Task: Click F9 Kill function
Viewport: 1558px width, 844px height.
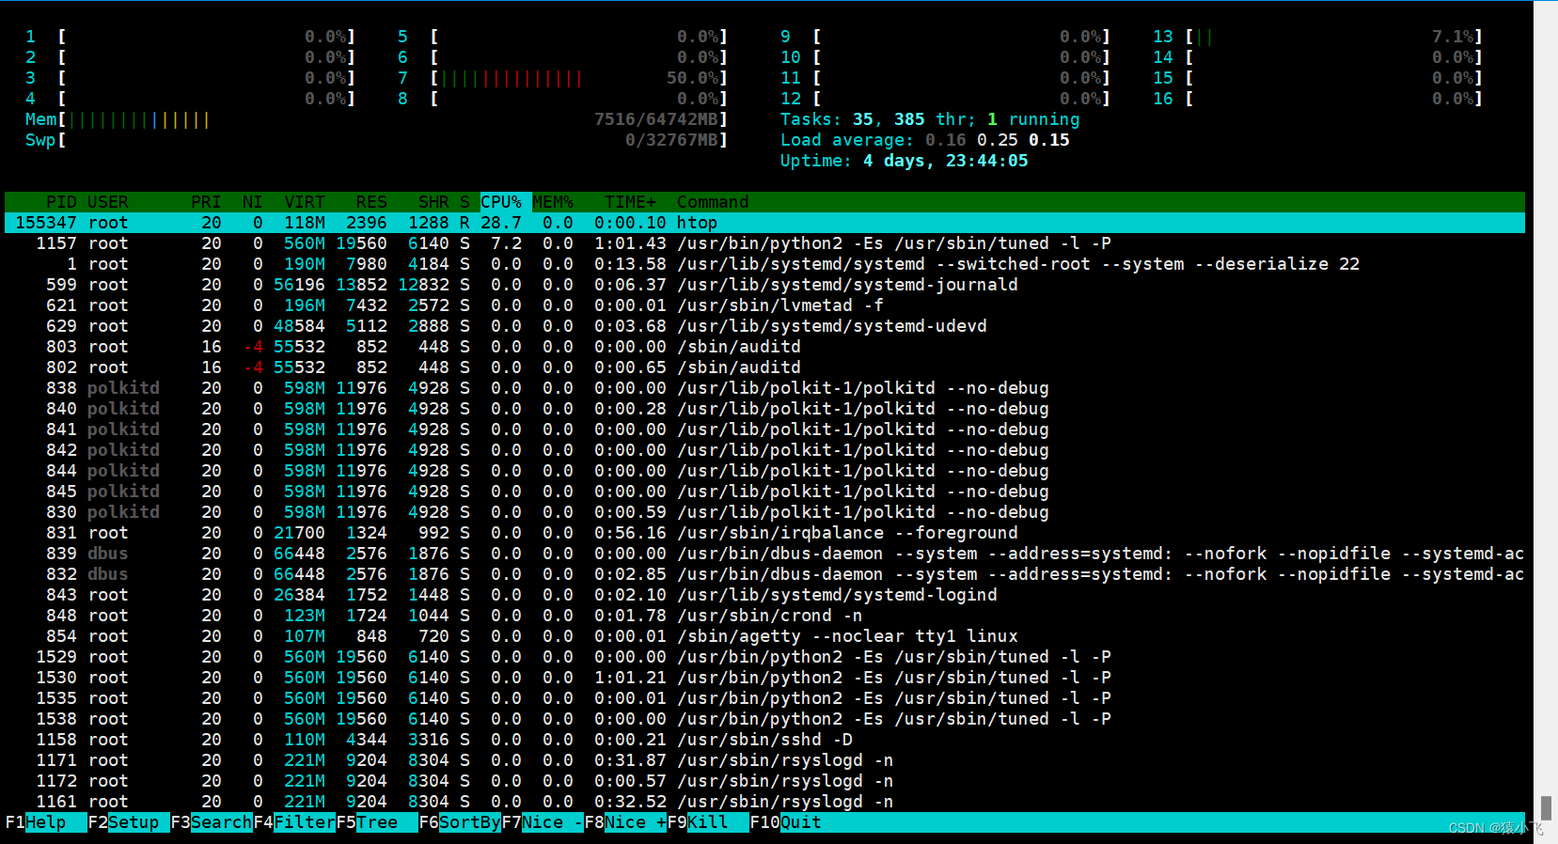Action: pyautogui.click(x=708, y=822)
